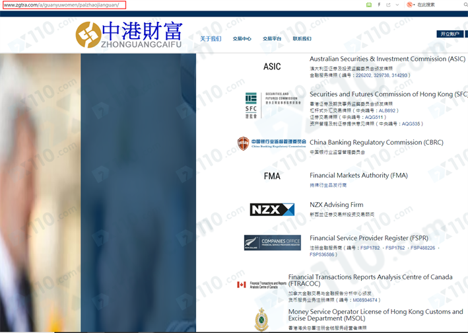
Task: Click the Canada FINTRAC flag logo
Action: point(262,285)
